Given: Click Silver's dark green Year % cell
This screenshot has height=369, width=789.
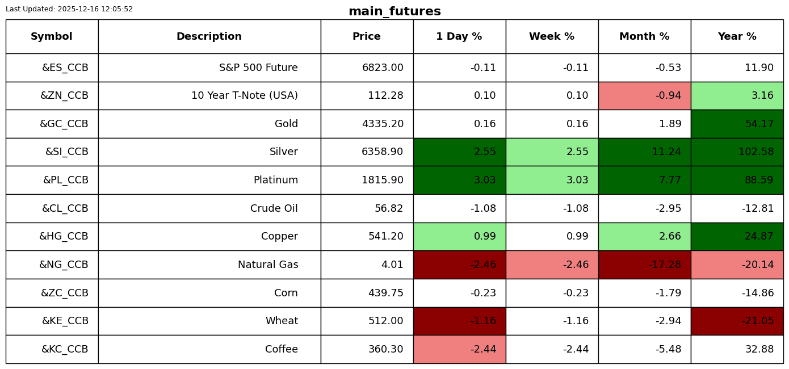Looking at the screenshot, I should coord(737,152).
